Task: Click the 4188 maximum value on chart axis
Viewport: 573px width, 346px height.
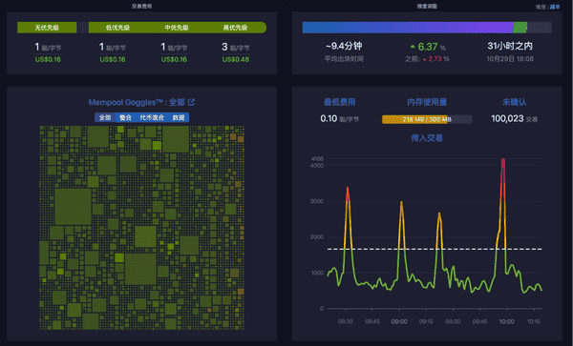Action: [317, 159]
